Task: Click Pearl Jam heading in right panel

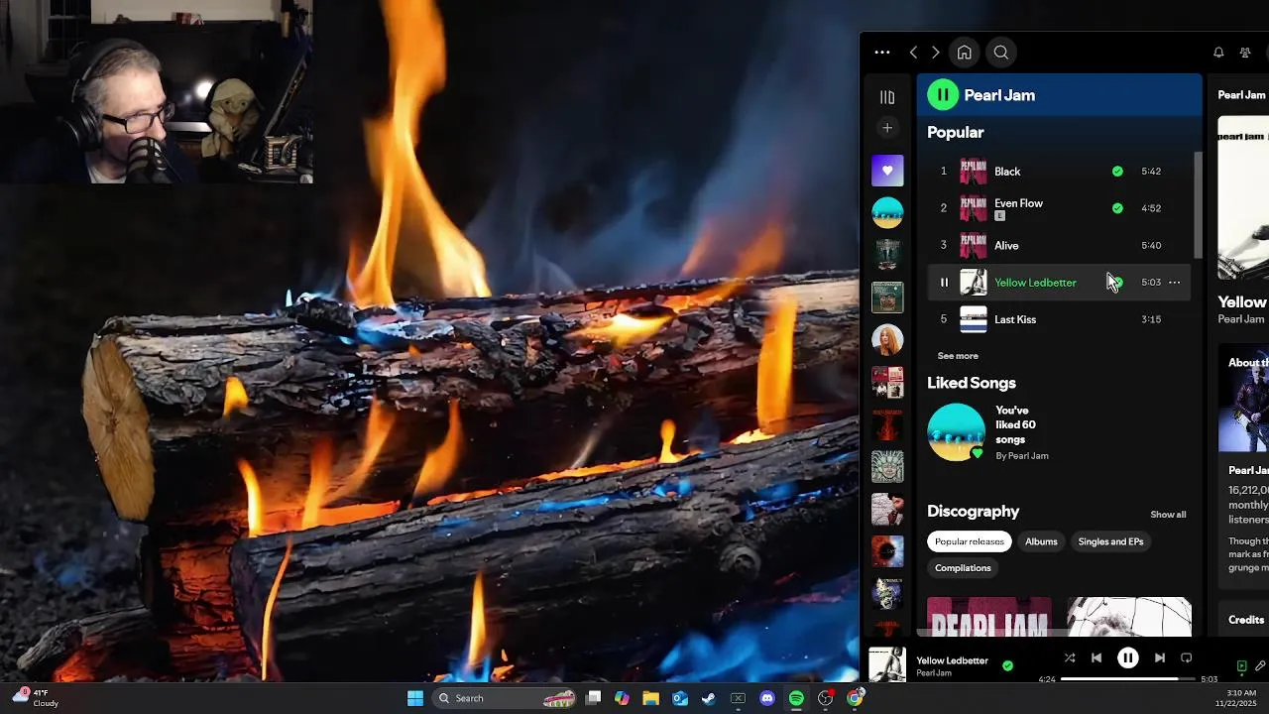Action: click(1241, 95)
